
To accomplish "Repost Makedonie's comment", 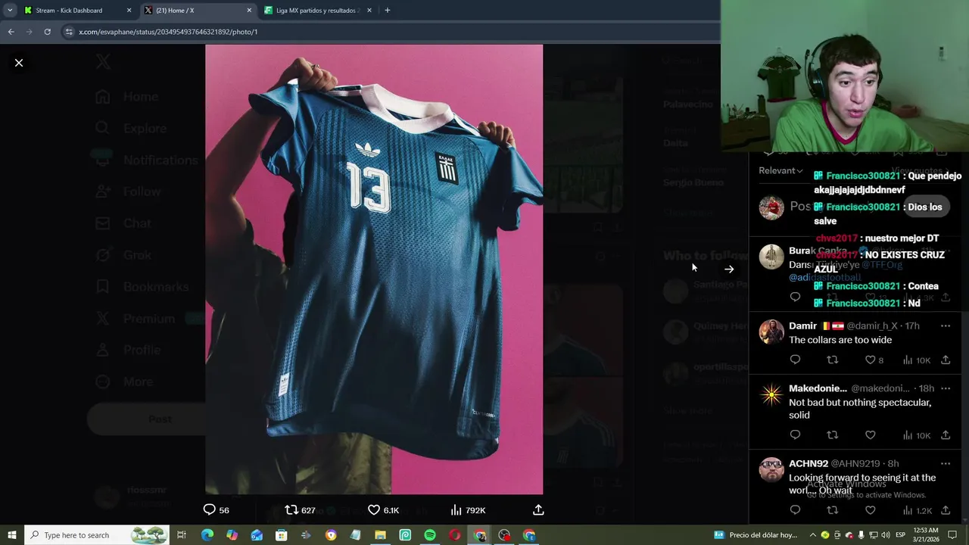I will pos(832,435).
